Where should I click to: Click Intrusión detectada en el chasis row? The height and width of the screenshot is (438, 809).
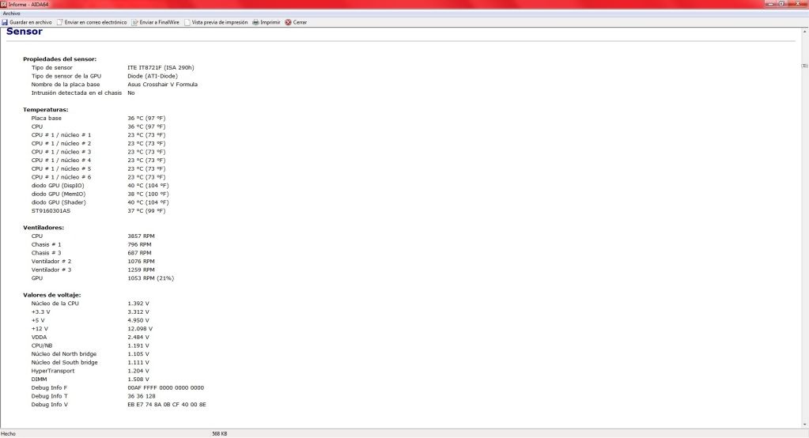click(82, 93)
